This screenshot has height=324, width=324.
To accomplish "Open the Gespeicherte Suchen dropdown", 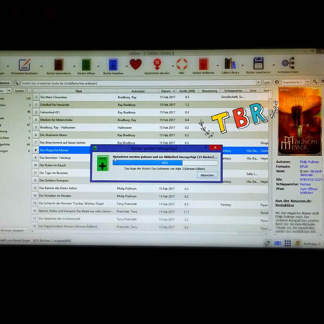I will [307, 82].
